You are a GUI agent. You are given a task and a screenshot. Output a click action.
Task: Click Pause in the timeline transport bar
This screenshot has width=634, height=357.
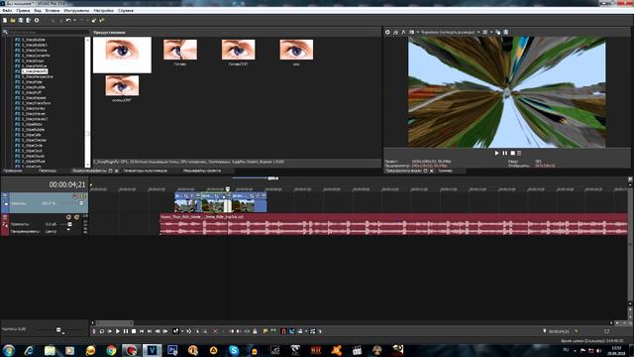(126, 331)
